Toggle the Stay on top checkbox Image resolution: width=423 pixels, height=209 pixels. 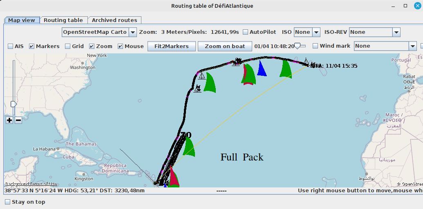click(x=7, y=202)
